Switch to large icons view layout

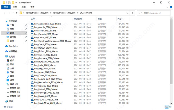[x=170, y=107]
